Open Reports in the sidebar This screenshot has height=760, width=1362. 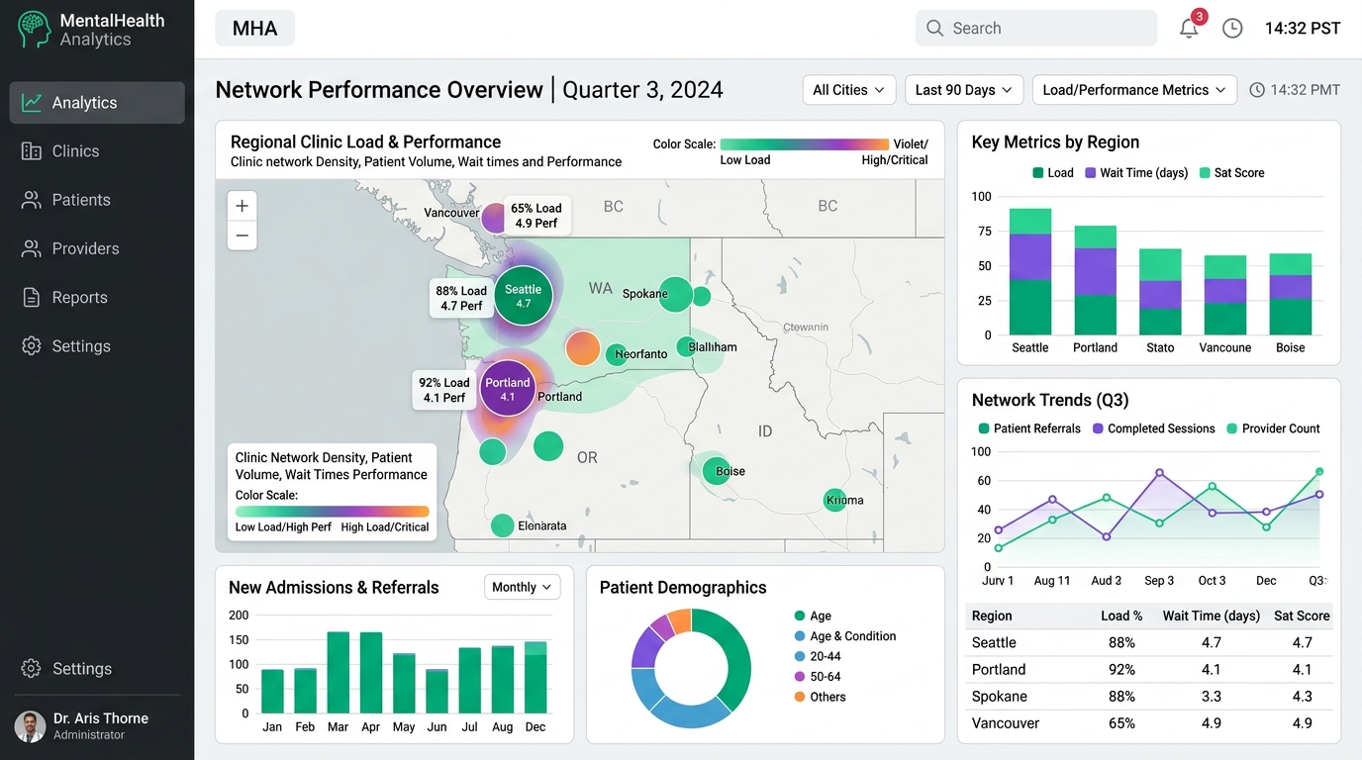[97, 297]
